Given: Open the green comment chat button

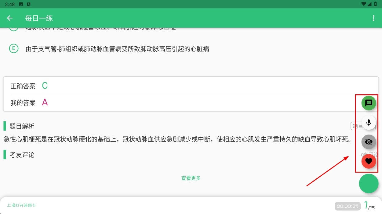Looking at the screenshot, I should pyautogui.click(x=369, y=103).
